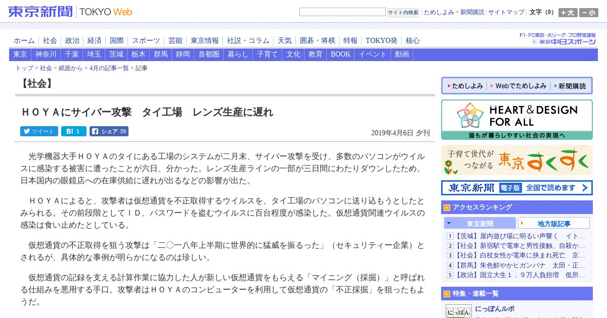Select 暮らし in the blue navigation bar
607x318 pixels.
click(x=238, y=55)
